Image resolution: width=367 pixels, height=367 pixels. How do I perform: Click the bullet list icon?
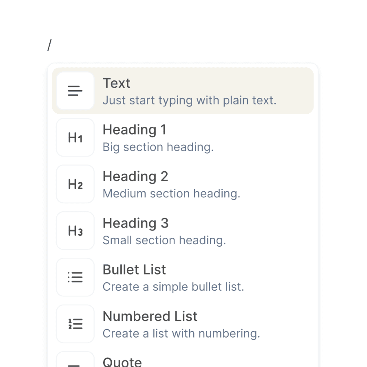click(x=75, y=277)
